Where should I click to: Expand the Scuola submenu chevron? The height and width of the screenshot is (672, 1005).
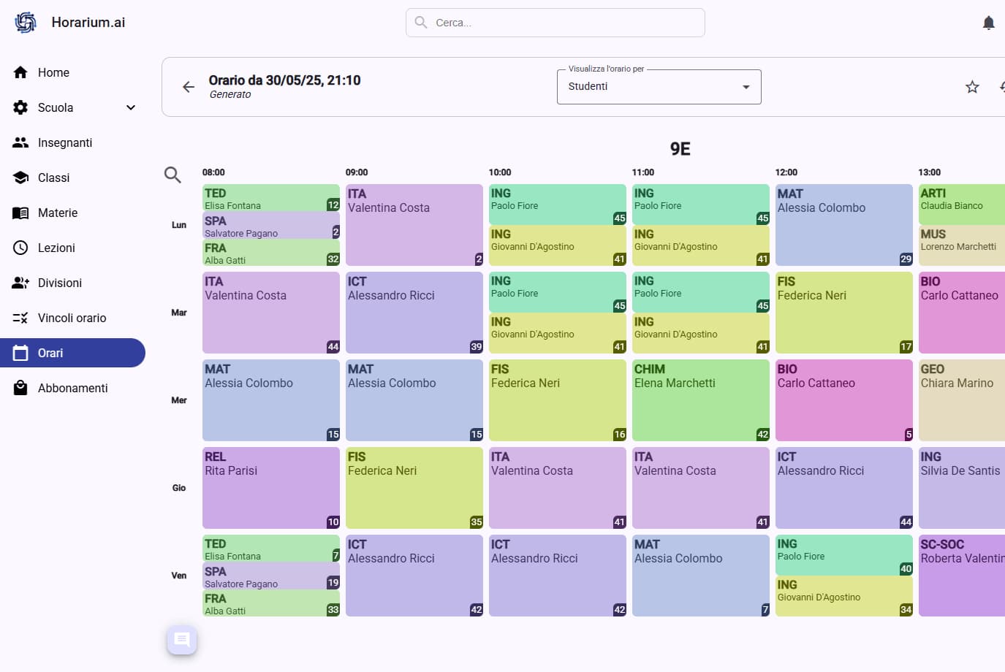coord(131,107)
